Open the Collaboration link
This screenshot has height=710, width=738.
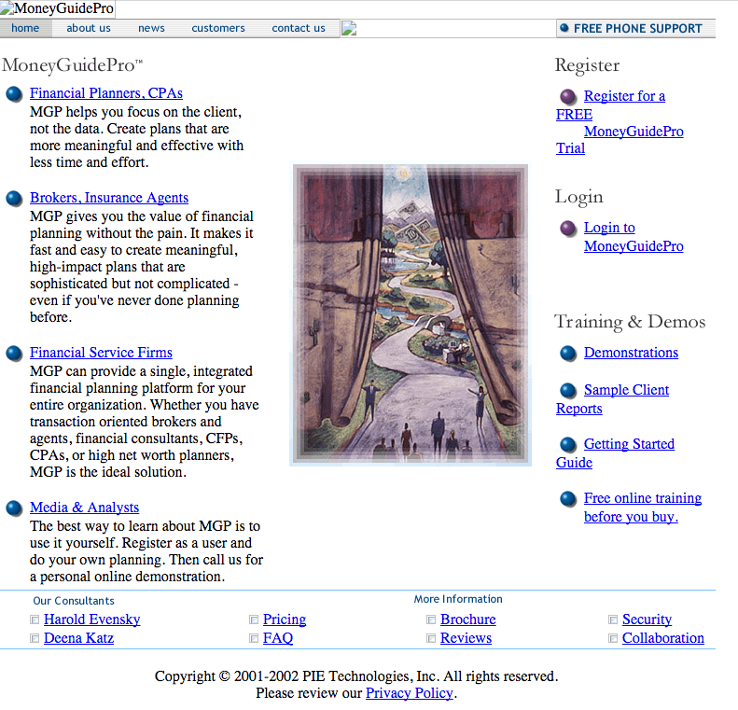point(663,638)
